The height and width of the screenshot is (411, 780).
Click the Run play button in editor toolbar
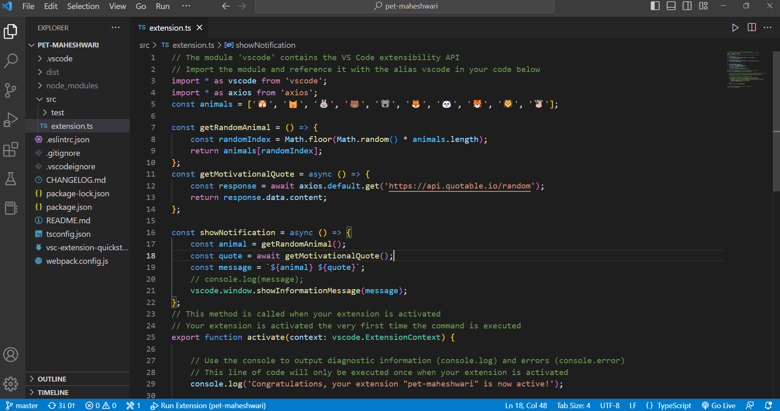coord(735,27)
